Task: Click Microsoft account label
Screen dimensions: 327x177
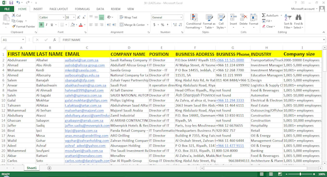Action: 302,9
